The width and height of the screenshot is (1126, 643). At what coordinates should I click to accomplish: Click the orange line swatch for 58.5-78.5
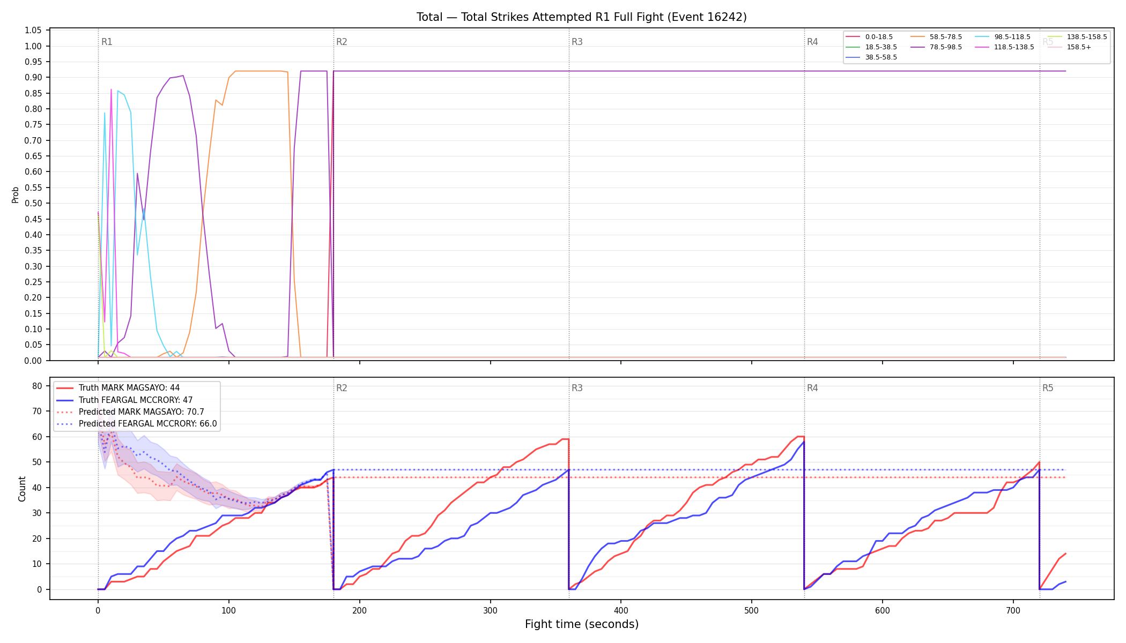point(917,37)
